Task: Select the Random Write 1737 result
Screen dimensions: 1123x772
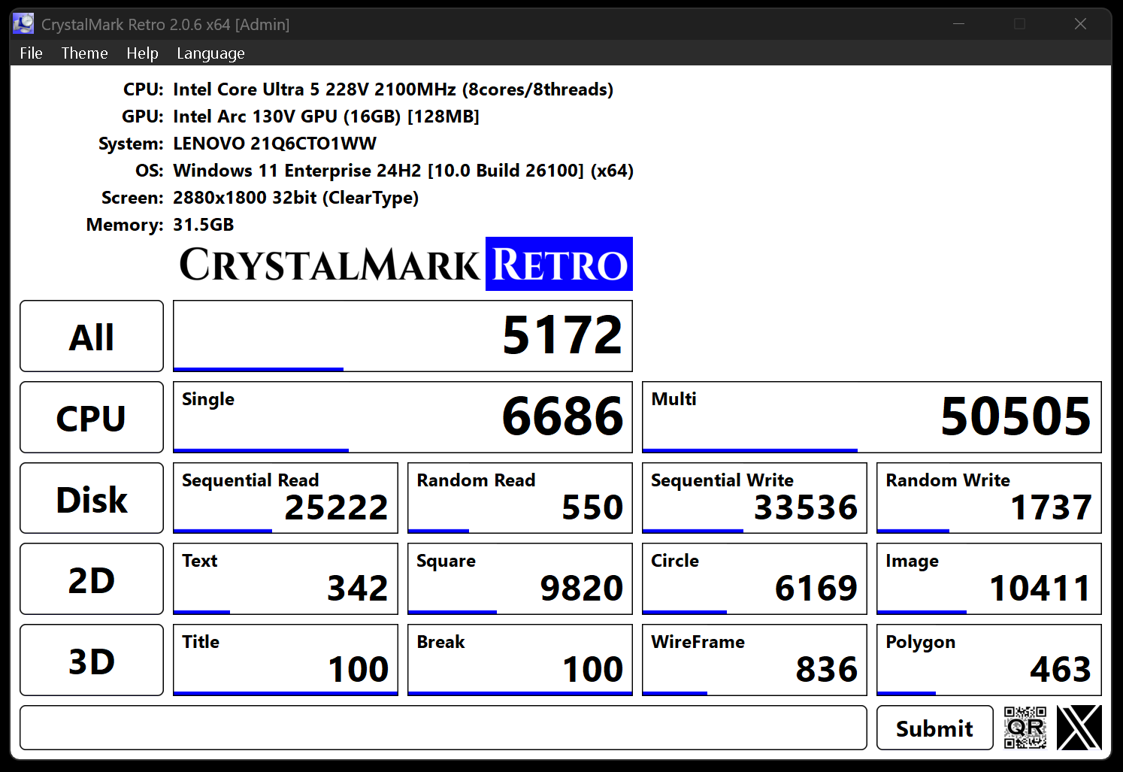Action: (x=989, y=498)
